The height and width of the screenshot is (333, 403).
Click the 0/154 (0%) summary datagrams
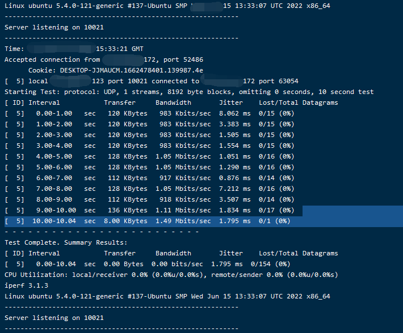(270, 264)
